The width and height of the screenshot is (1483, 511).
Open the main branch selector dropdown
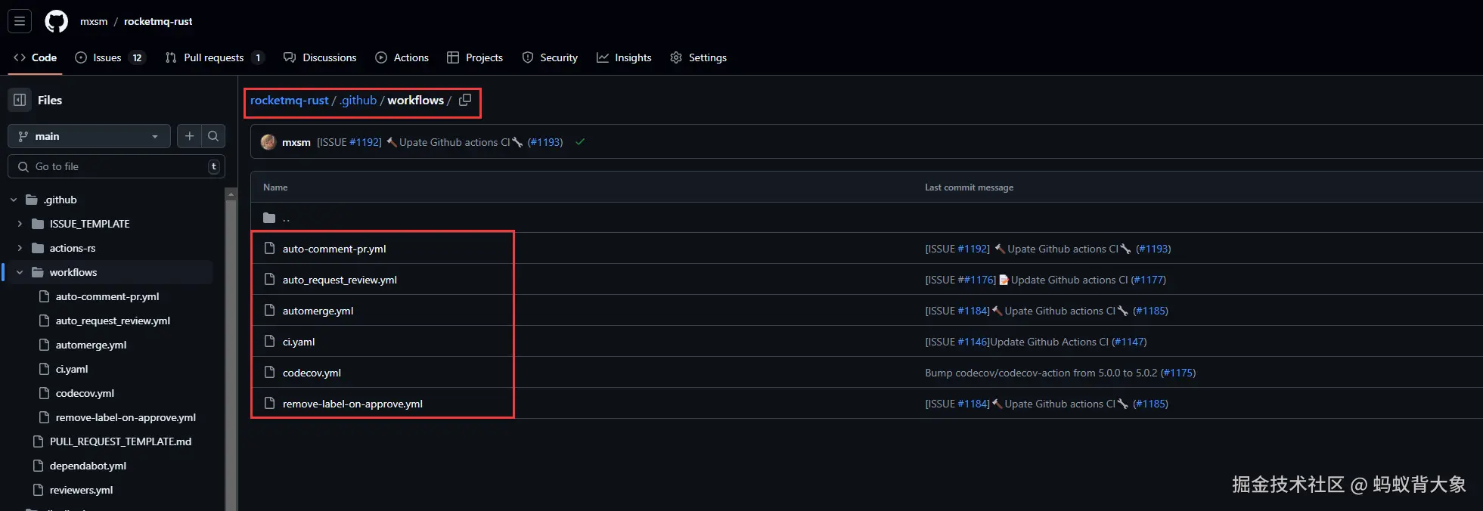[89, 136]
